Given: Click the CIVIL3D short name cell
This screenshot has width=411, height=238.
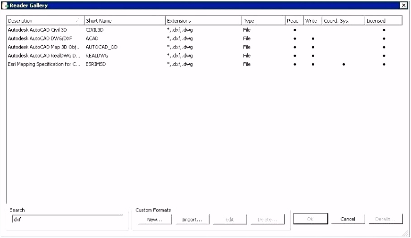Looking at the screenshot, I should 94,30.
